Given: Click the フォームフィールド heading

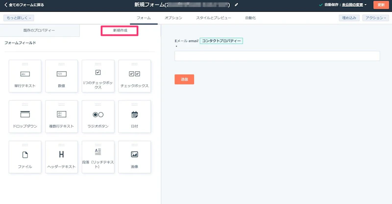Looking at the screenshot, I should coord(20,43).
